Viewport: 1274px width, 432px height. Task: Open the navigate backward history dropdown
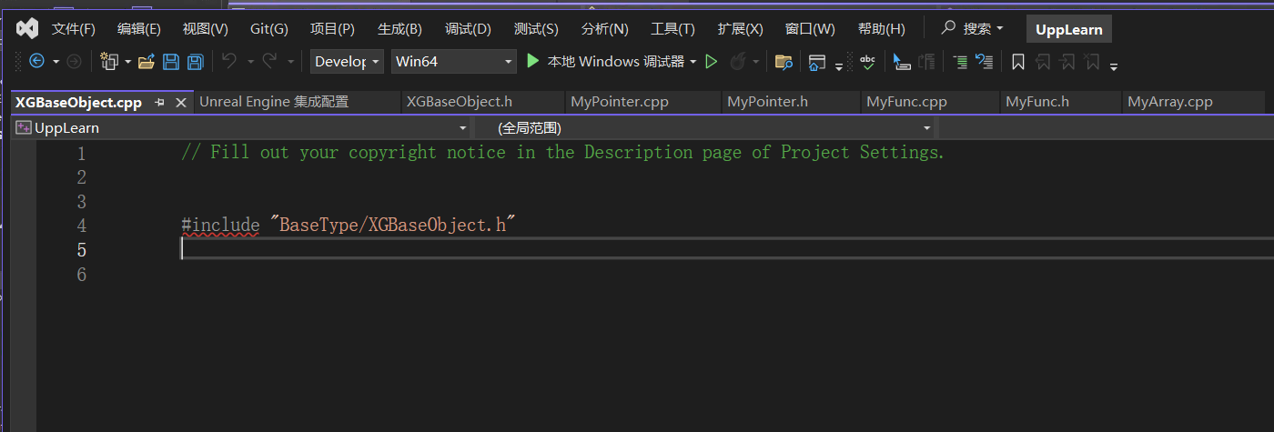(x=56, y=62)
